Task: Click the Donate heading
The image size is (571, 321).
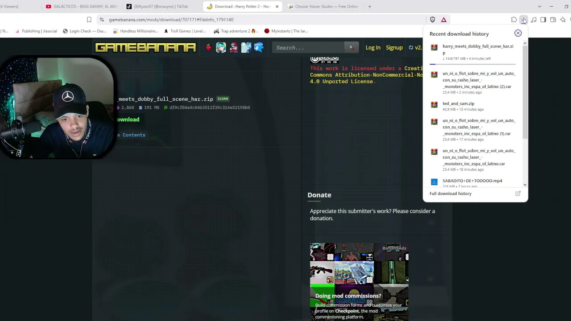Action: 319,195
